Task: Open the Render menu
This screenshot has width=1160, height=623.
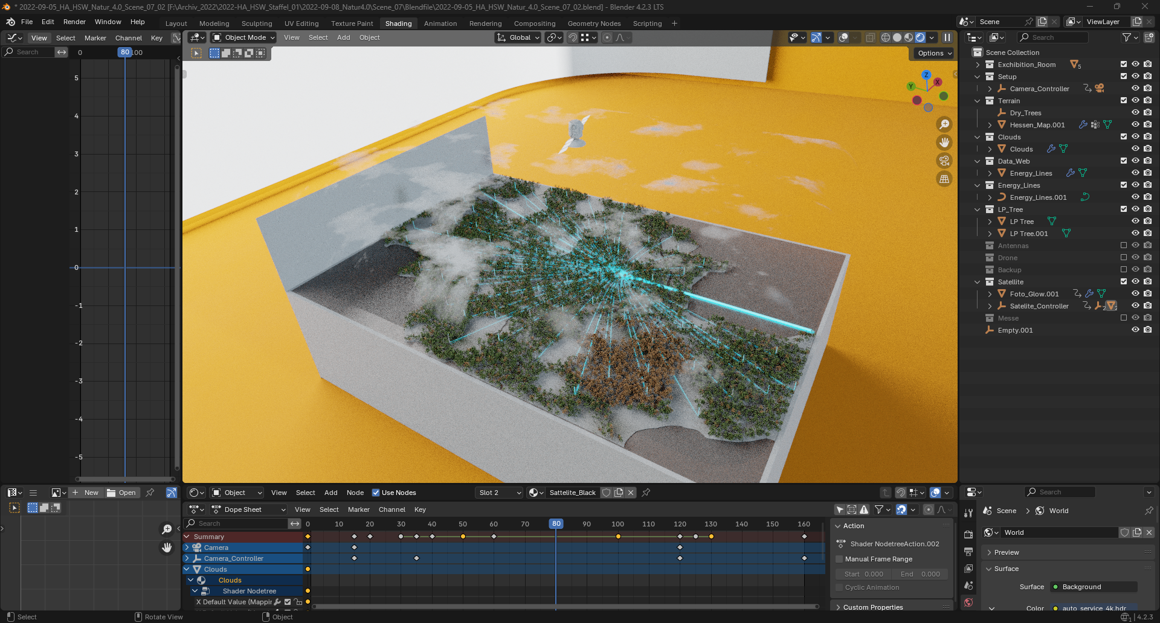Action: (74, 22)
